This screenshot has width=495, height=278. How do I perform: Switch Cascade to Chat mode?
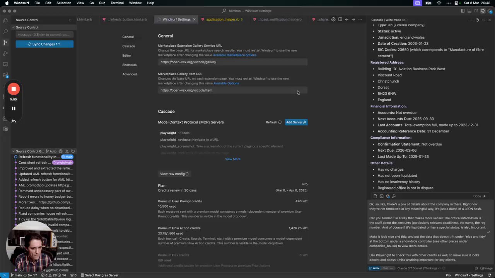point(385,268)
